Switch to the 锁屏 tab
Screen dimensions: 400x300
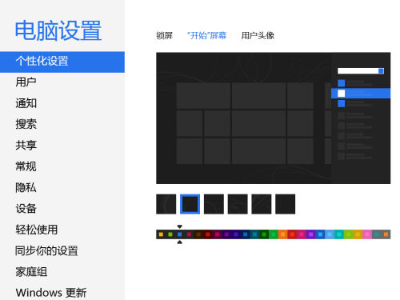click(x=165, y=35)
